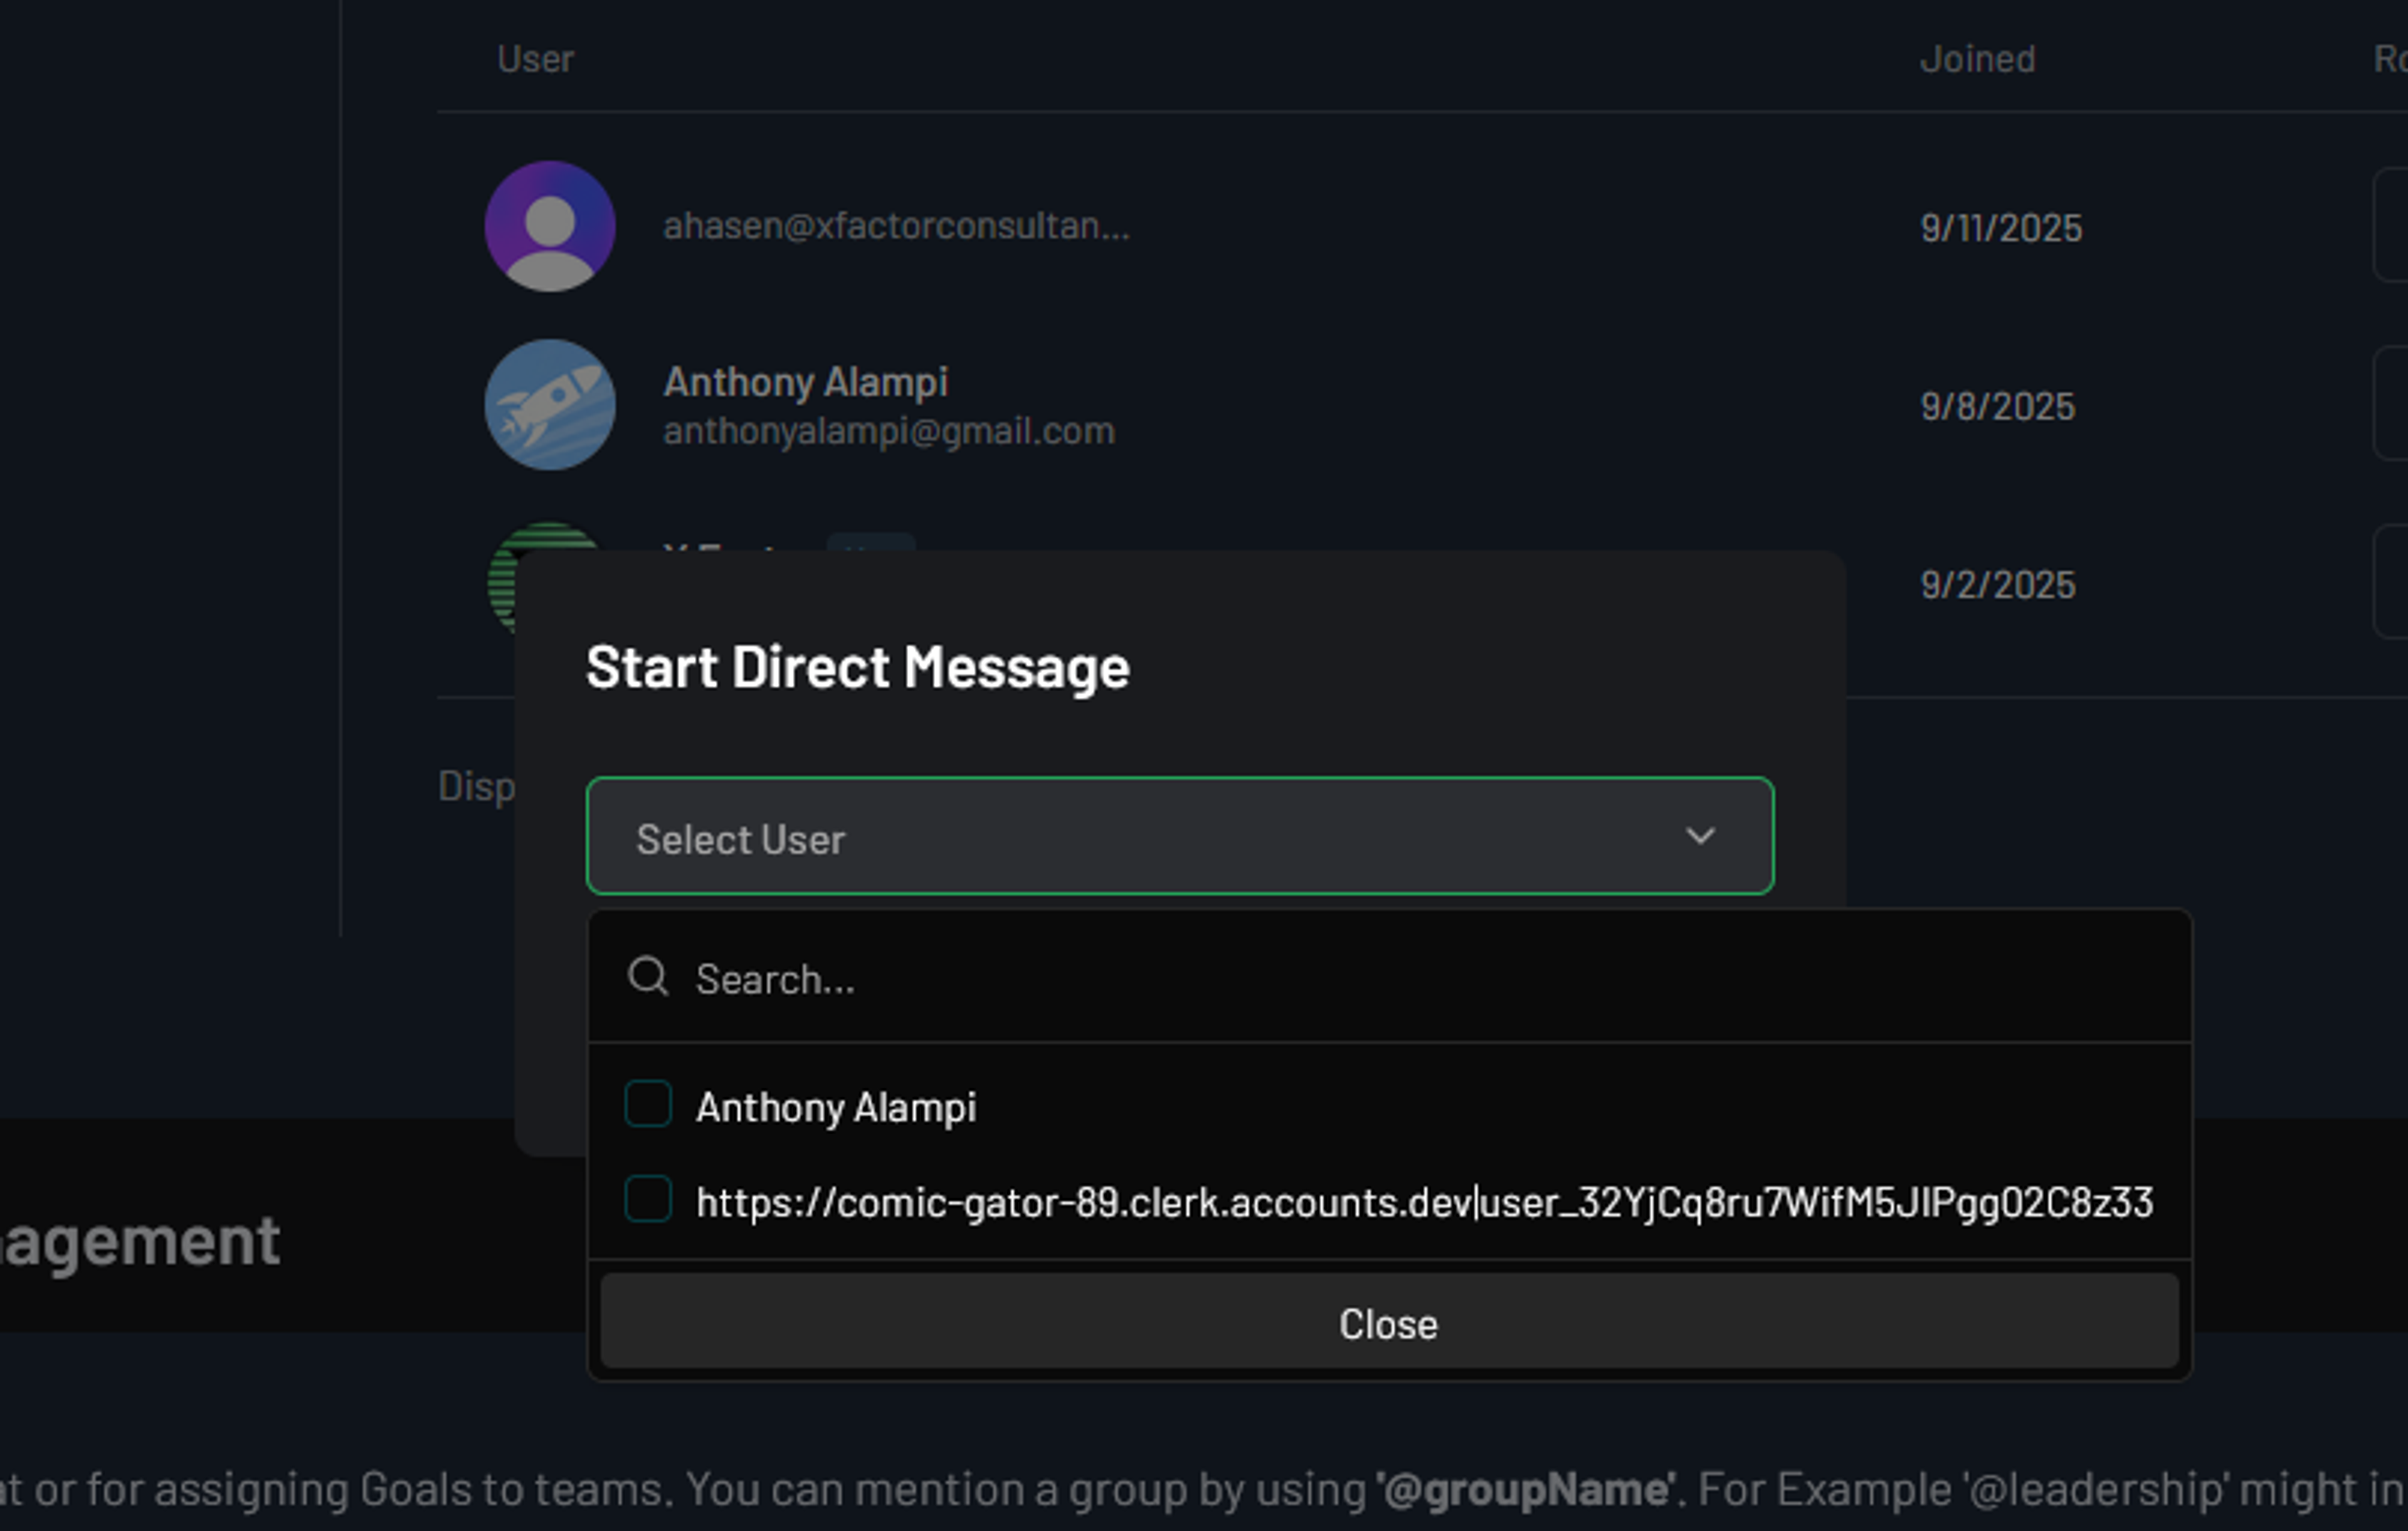
Task: Click the User column header
Action: [x=535, y=59]
